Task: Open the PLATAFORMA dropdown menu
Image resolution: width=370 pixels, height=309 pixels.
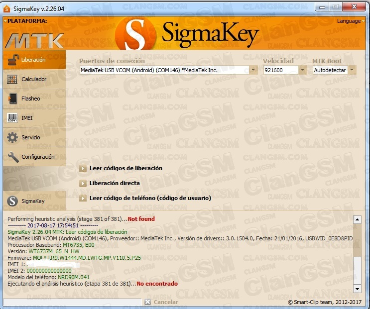Action: (25, 21)
